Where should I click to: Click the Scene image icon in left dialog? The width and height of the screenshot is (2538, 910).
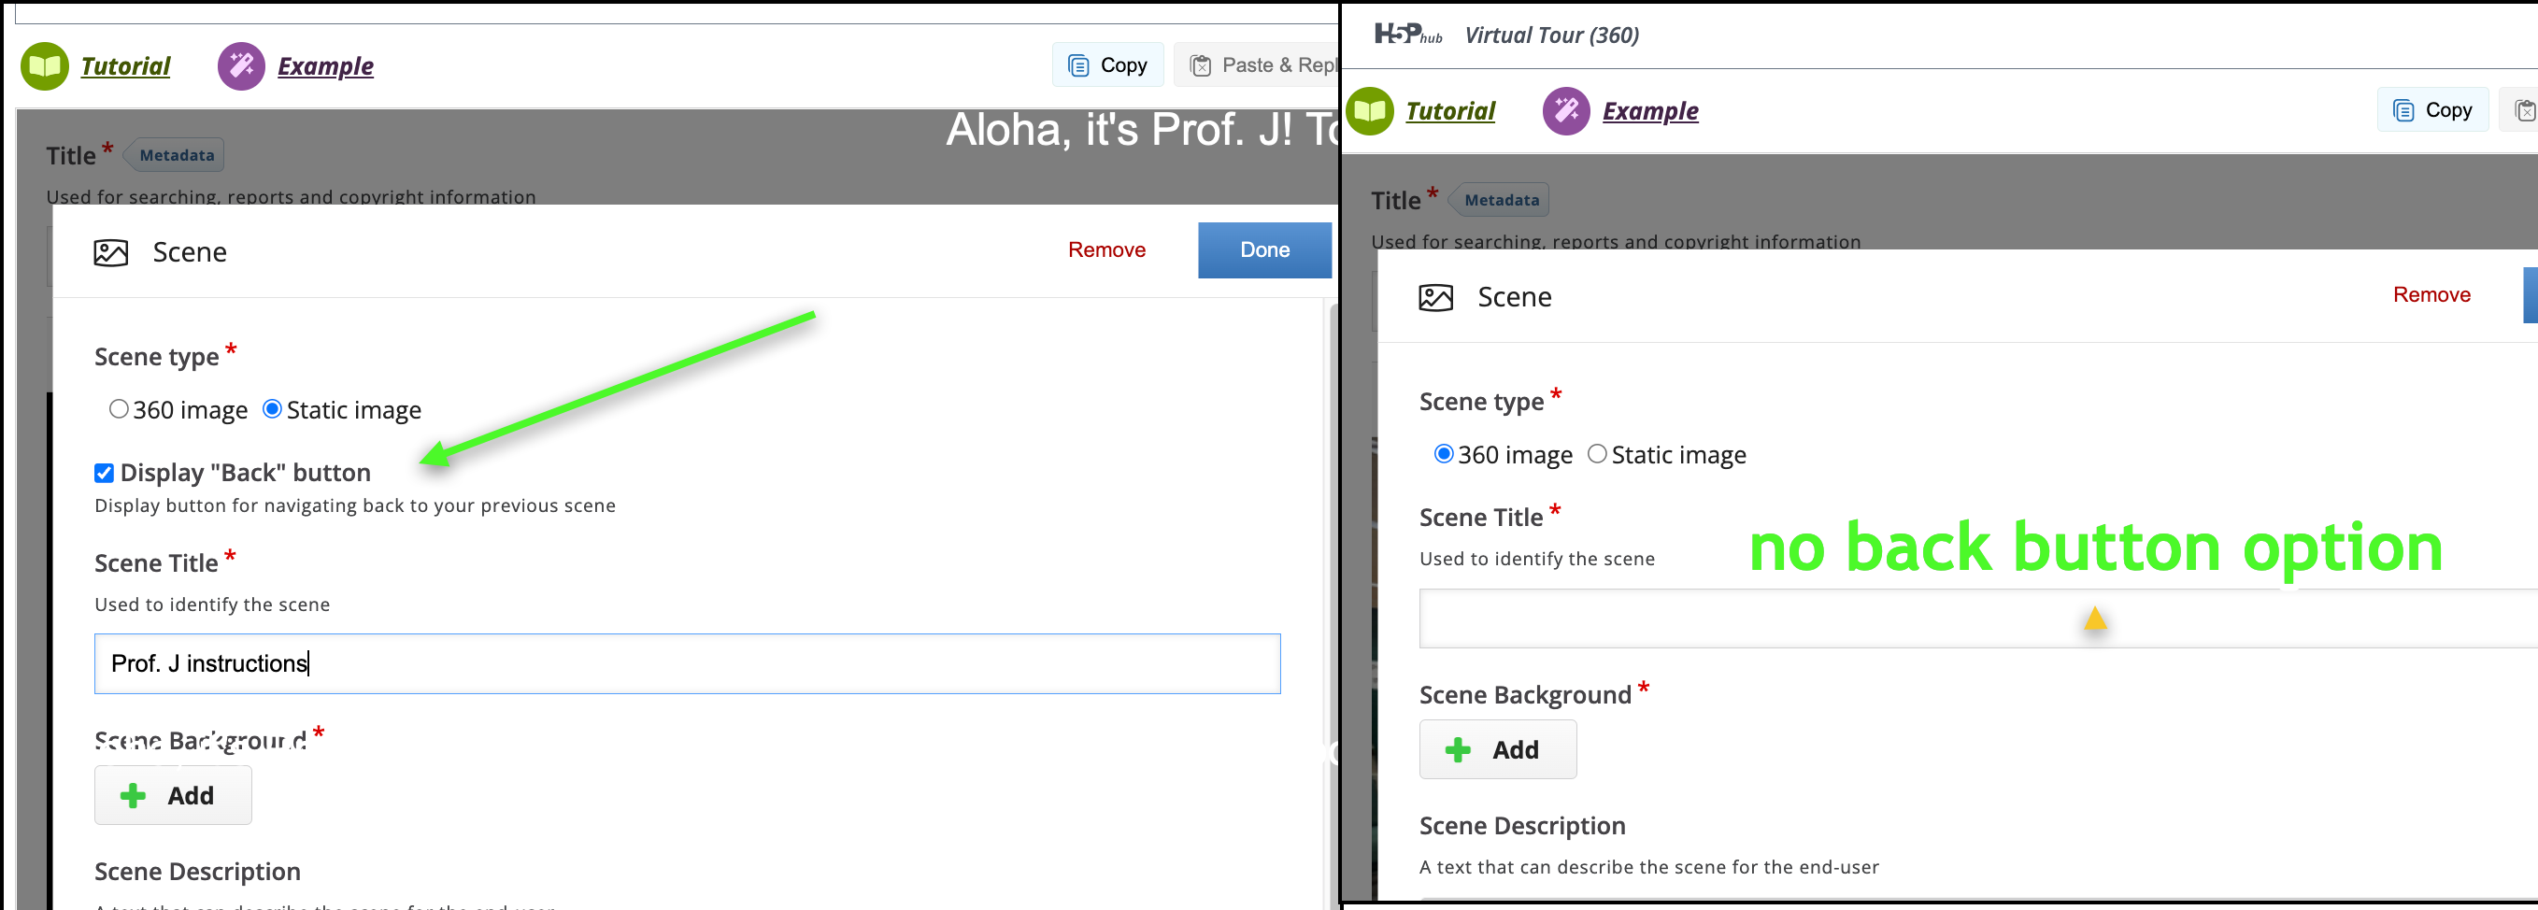(x=111, y=252)
